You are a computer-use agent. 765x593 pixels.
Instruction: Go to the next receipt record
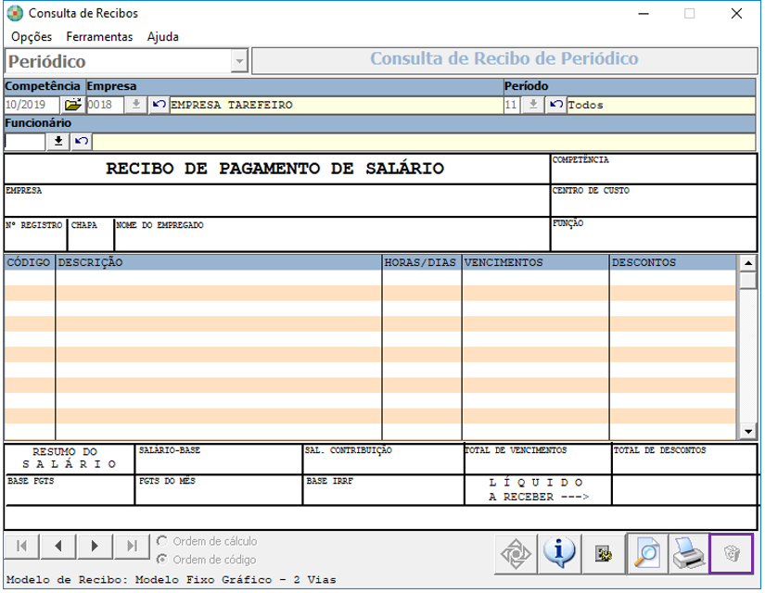point(95,546)
